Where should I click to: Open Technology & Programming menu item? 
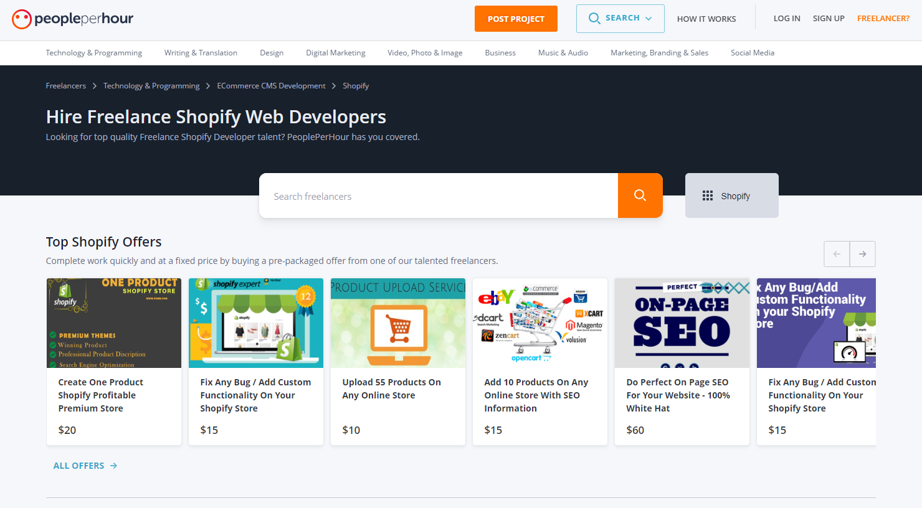94,53
